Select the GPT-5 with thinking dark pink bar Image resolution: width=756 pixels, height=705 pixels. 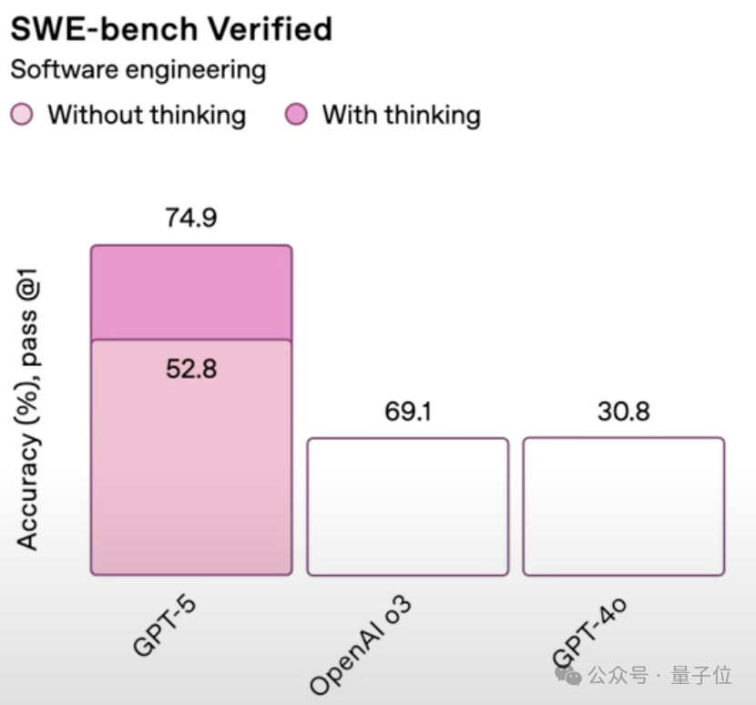[191, 292]
